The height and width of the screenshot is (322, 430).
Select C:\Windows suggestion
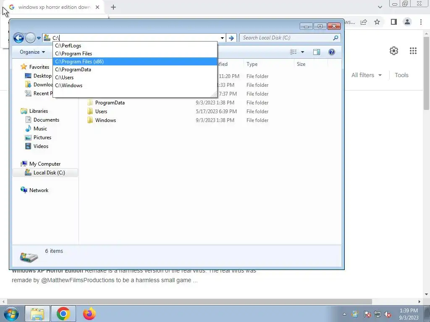[x=135, y=86]
